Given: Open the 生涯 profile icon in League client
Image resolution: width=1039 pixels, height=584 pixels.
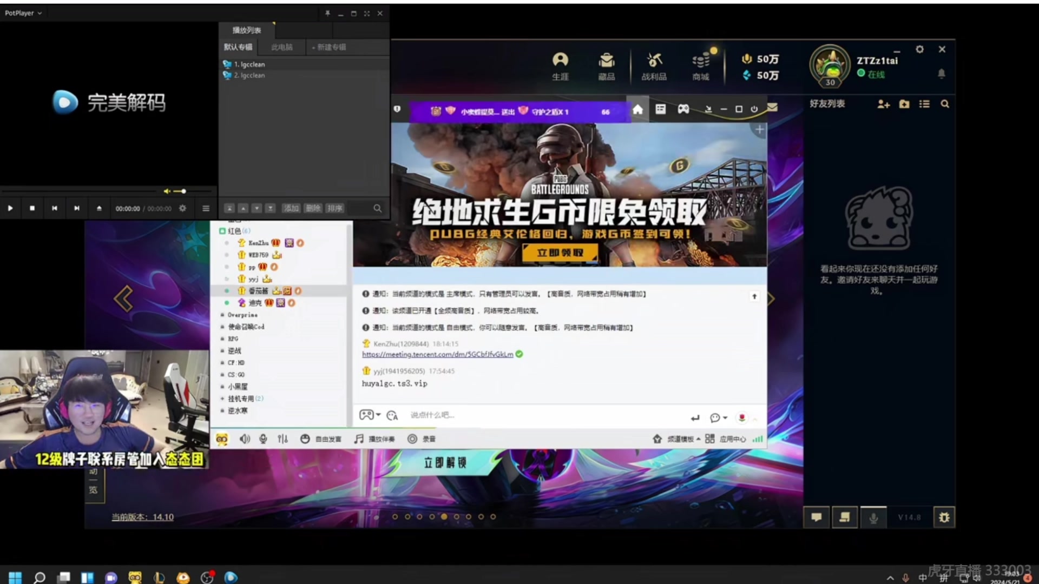Looking at the screenshot, I should pyautogui.click(x=560, y=66).
